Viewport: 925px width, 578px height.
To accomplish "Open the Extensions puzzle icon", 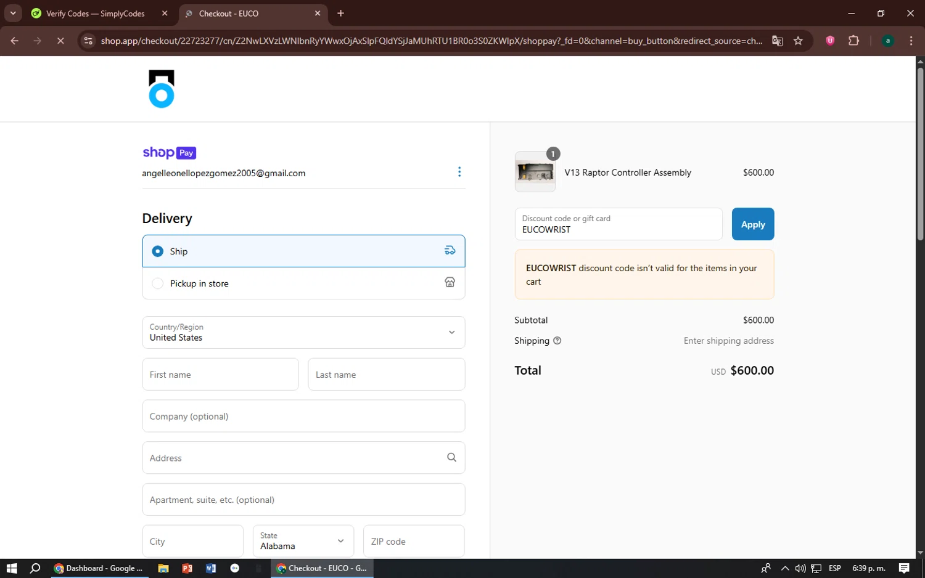I will [x=853, y=41].
